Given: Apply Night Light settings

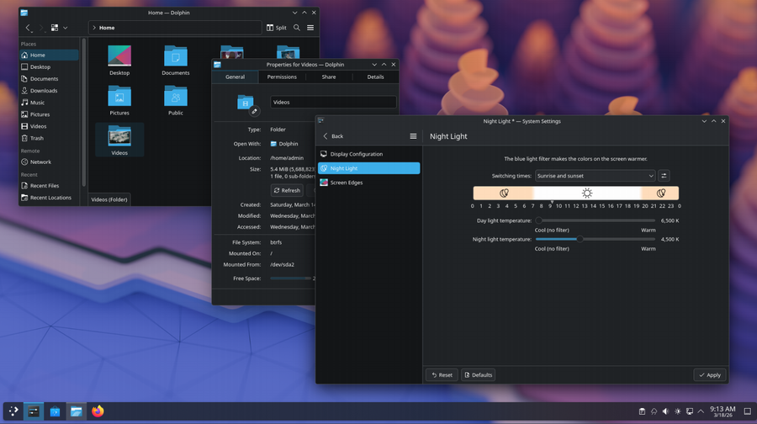Looking at the screenshot, I should [x=710, y=374].
